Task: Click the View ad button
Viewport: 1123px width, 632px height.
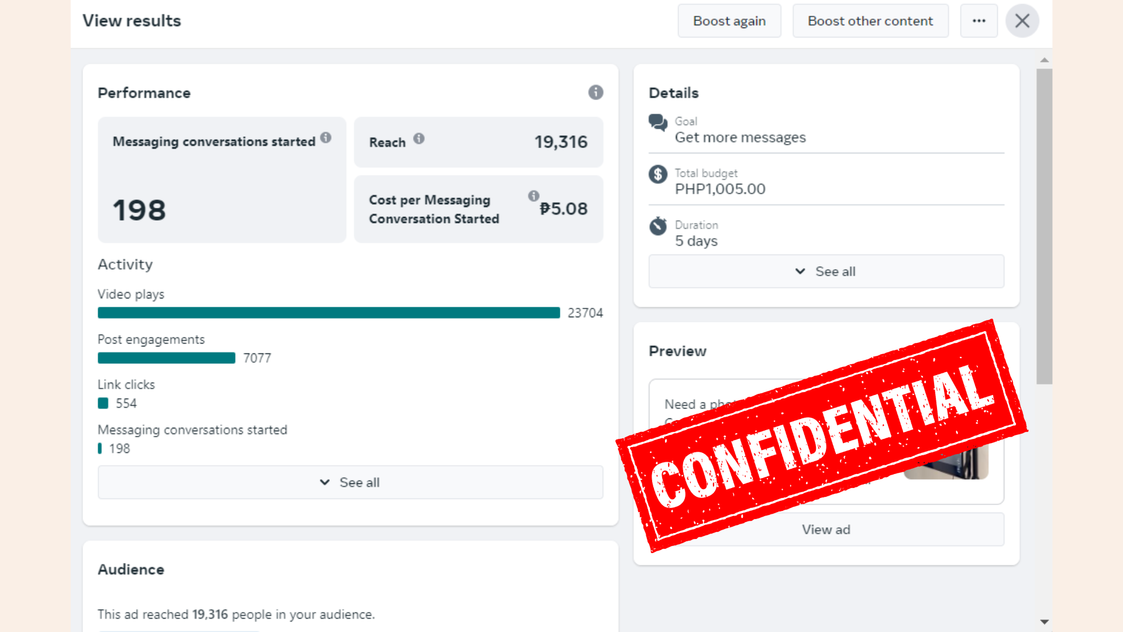Action: point(826,530)
